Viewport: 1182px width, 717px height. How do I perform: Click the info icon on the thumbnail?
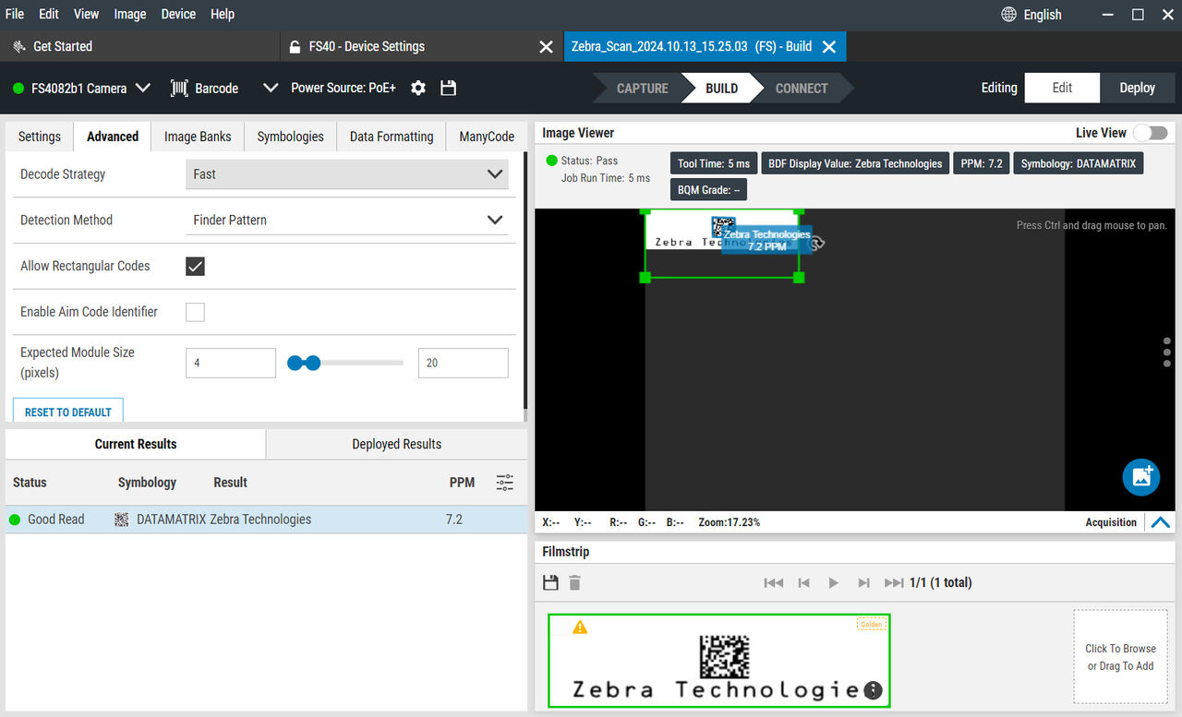point(873,690)
